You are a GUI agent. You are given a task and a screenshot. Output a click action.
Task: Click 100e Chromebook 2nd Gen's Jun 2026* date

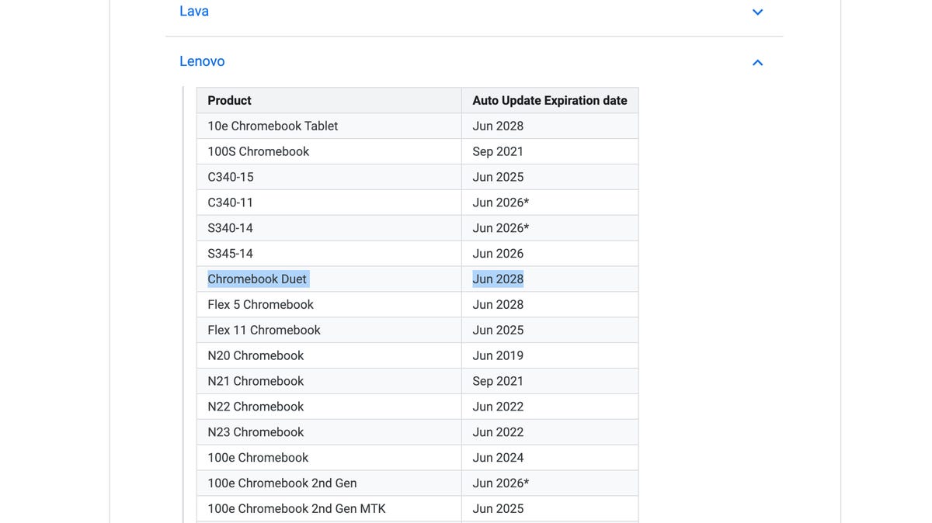coord(501,484)
